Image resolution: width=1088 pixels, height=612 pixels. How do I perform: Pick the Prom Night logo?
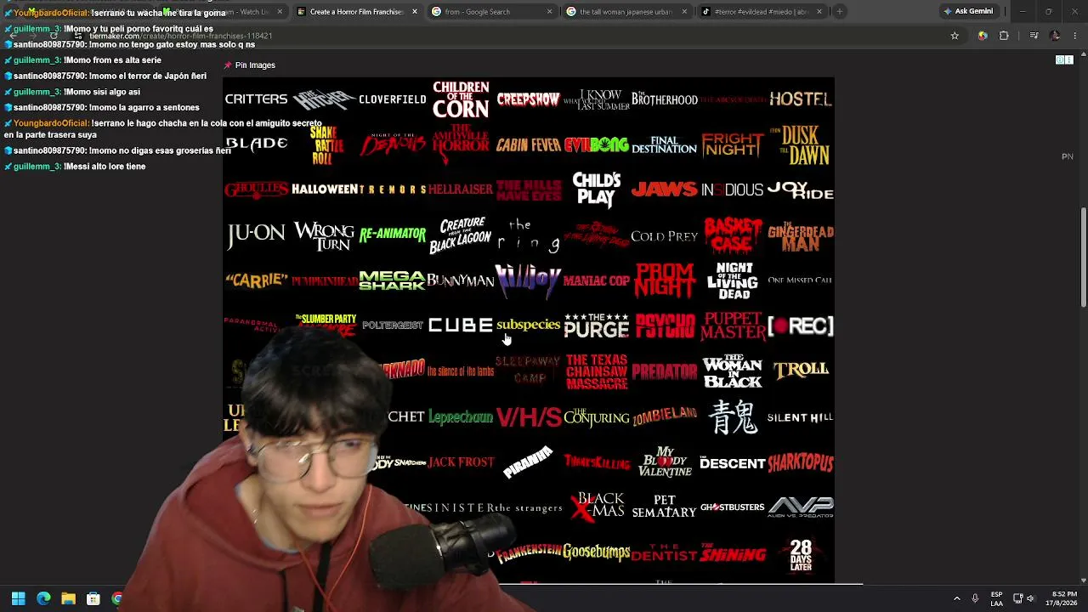coord(665,280)
